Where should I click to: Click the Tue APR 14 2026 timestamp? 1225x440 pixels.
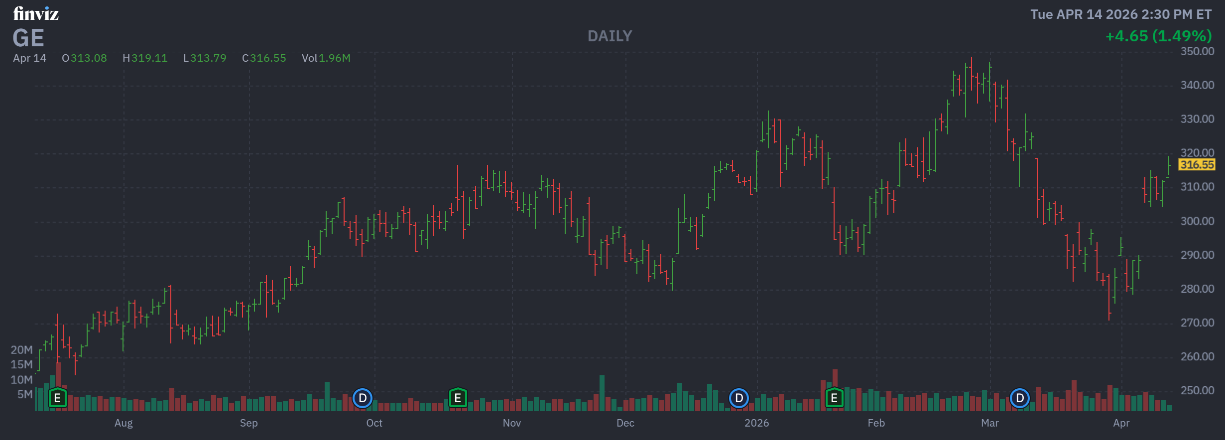pos(1120,14)
